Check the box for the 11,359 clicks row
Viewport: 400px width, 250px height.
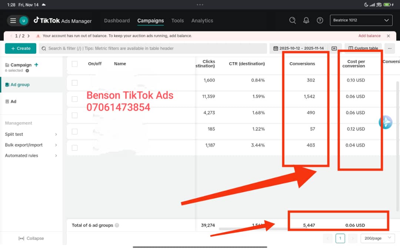(75, 99)
